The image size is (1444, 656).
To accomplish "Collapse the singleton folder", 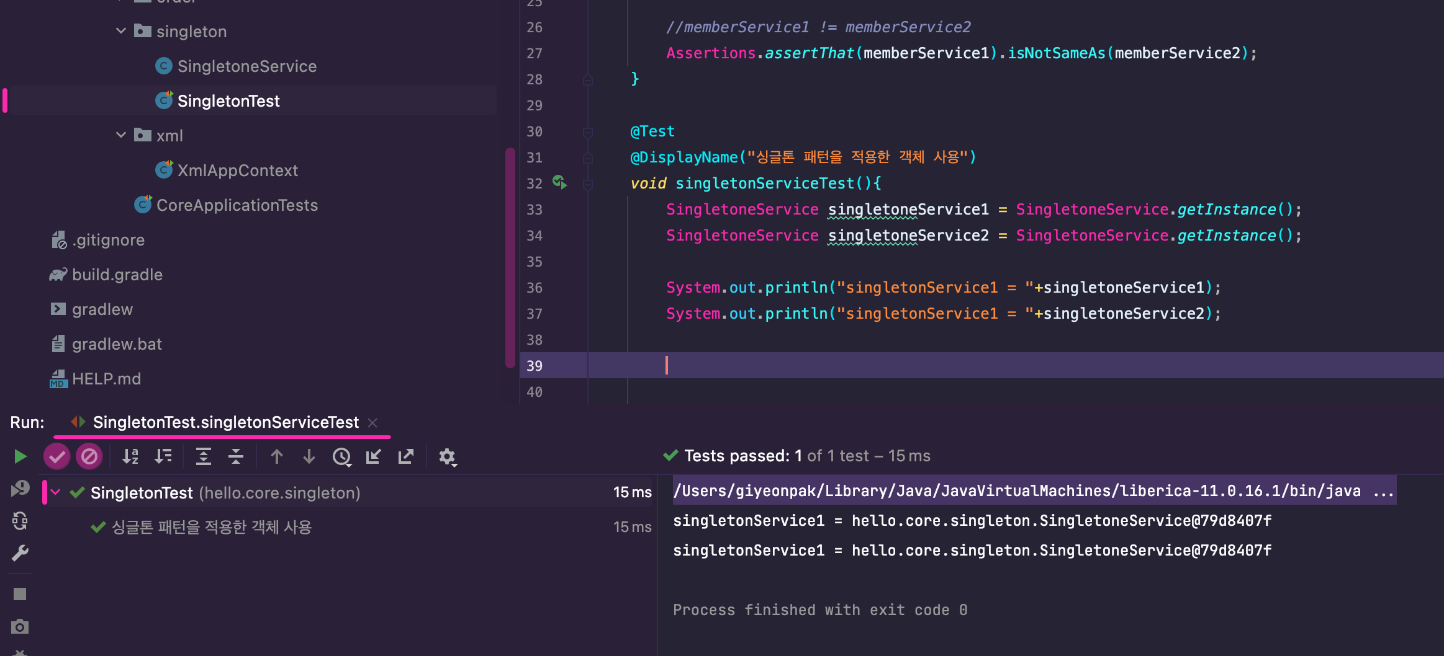I will coord(121,31).
